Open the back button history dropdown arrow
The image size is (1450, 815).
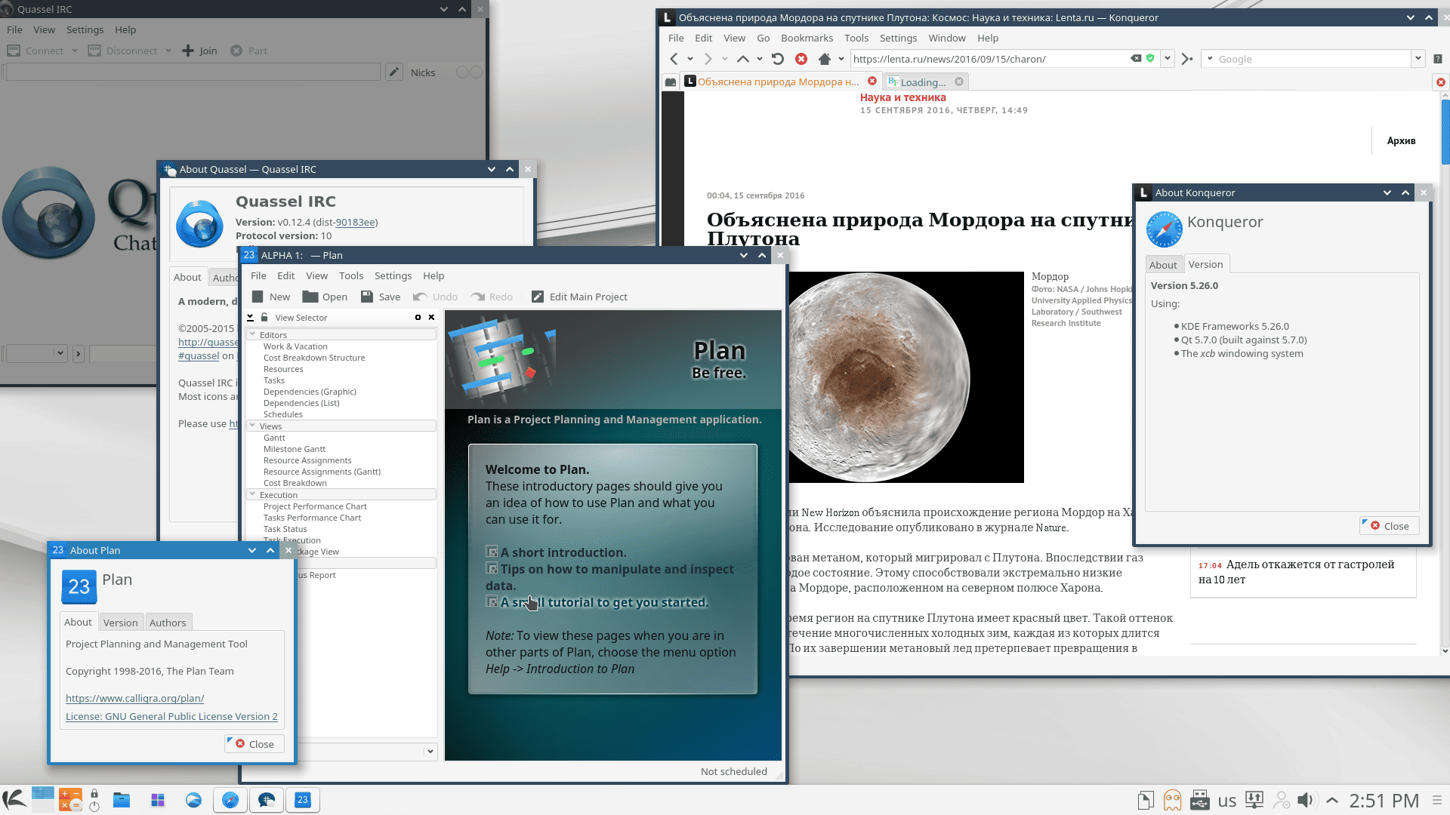point(690,59)
